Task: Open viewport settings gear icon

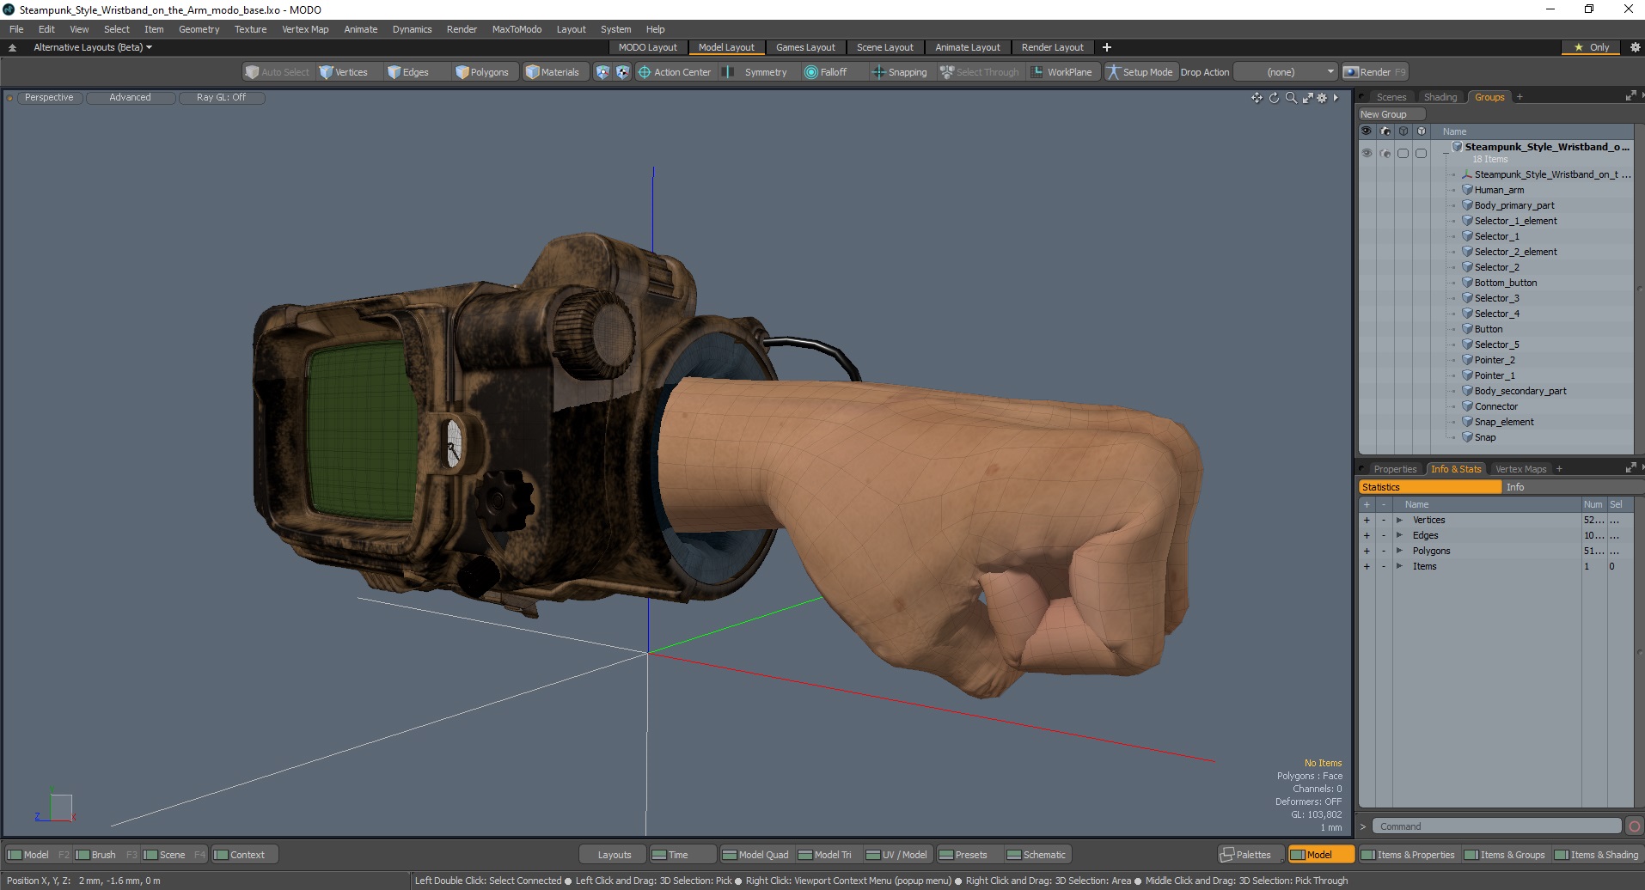Action: [x=1322, y=98]
